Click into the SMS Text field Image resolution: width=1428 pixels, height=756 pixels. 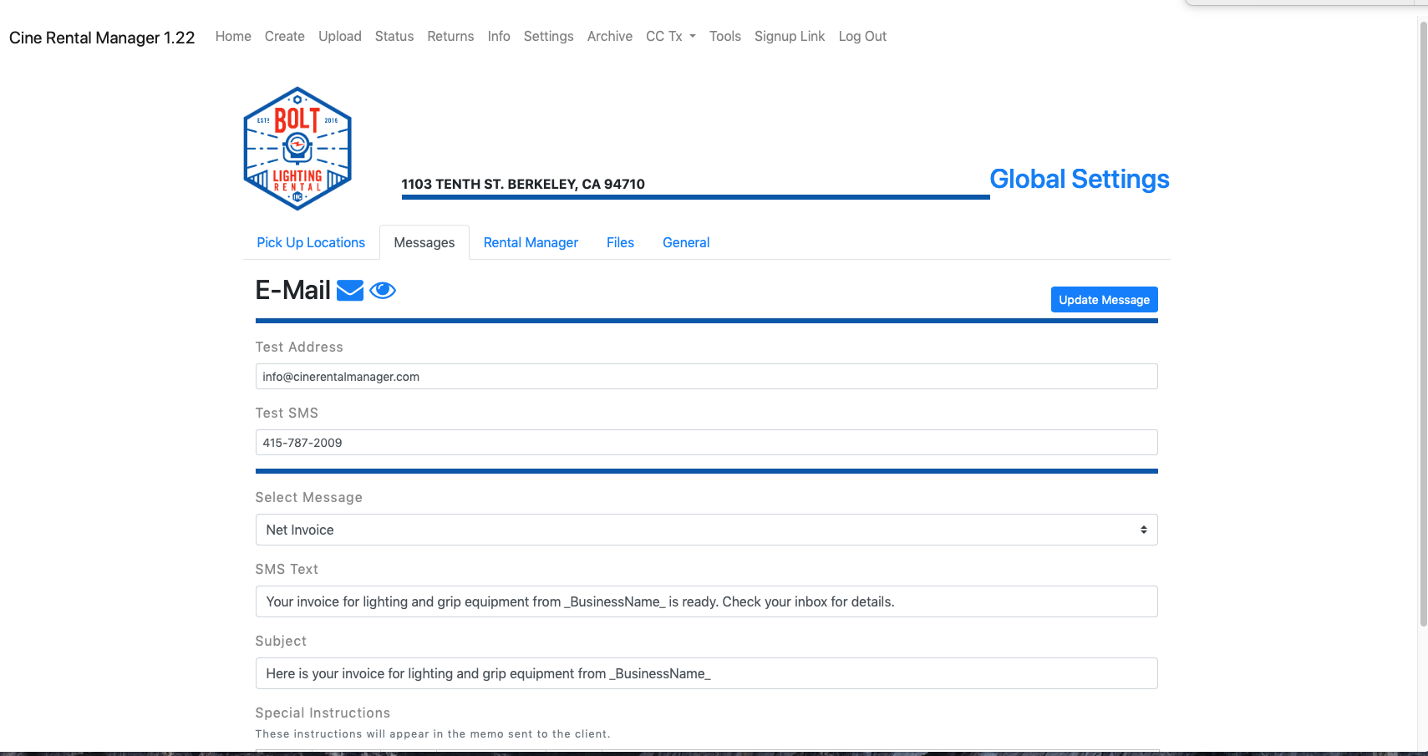pos(706,601)
